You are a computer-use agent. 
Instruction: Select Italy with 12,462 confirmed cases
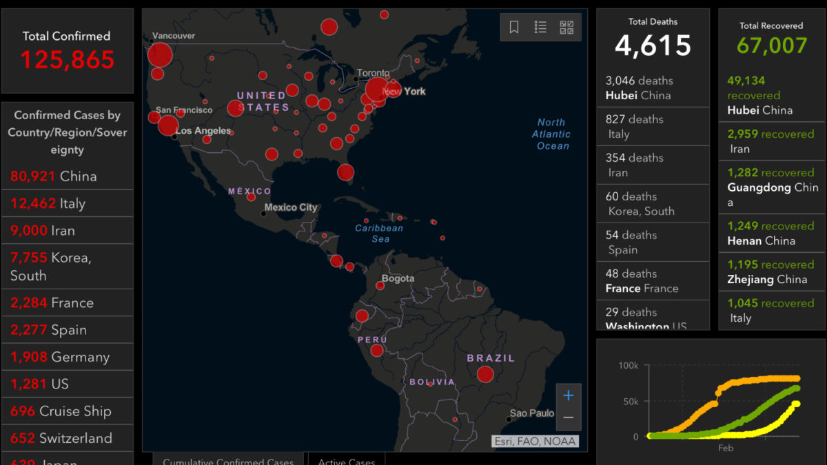[67, 203]
